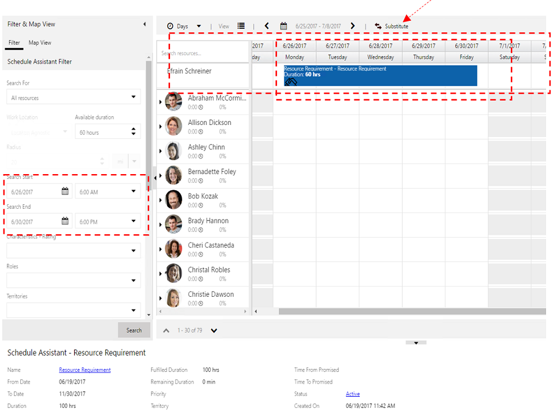Expand Abraham McCormick's resource row

(x=161, y=101)
